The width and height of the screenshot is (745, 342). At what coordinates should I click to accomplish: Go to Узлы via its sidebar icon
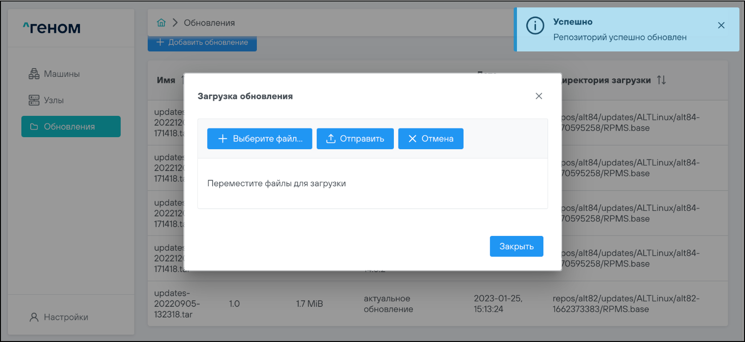click(x=34, y=100)
